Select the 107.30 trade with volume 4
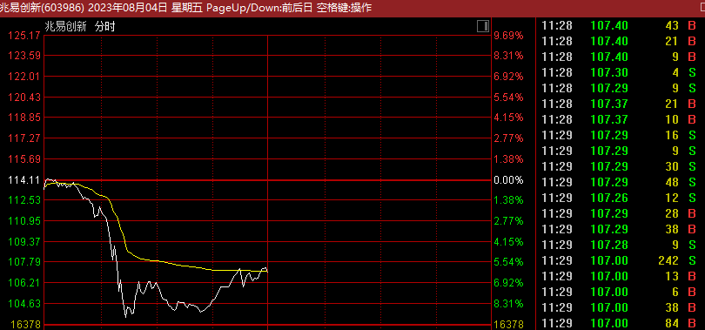The image size is (705, 330). [619, 72]
